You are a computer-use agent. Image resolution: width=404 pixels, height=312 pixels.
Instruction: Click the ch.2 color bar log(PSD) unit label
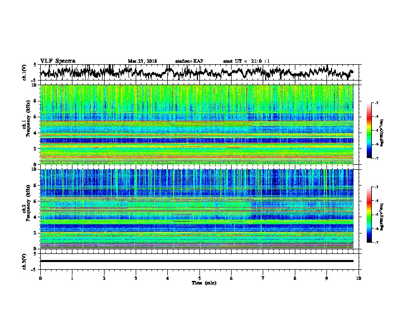tap(382, 217)
